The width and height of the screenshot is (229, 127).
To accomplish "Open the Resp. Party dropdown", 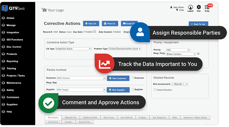I will pyautogui.click(x=181, y=54).
